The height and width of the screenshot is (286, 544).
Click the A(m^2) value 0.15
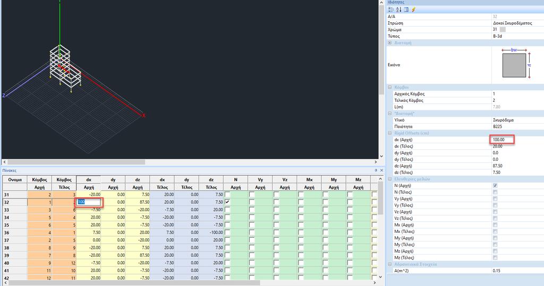pyautogui.click(x=497, y=271)
